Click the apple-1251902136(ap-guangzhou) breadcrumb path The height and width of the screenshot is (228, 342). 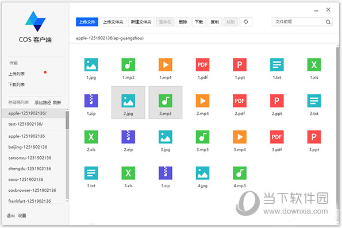(x=110, y=38)
